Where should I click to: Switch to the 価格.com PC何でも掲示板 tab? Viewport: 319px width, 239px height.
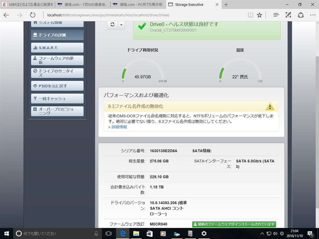(138, 4)
